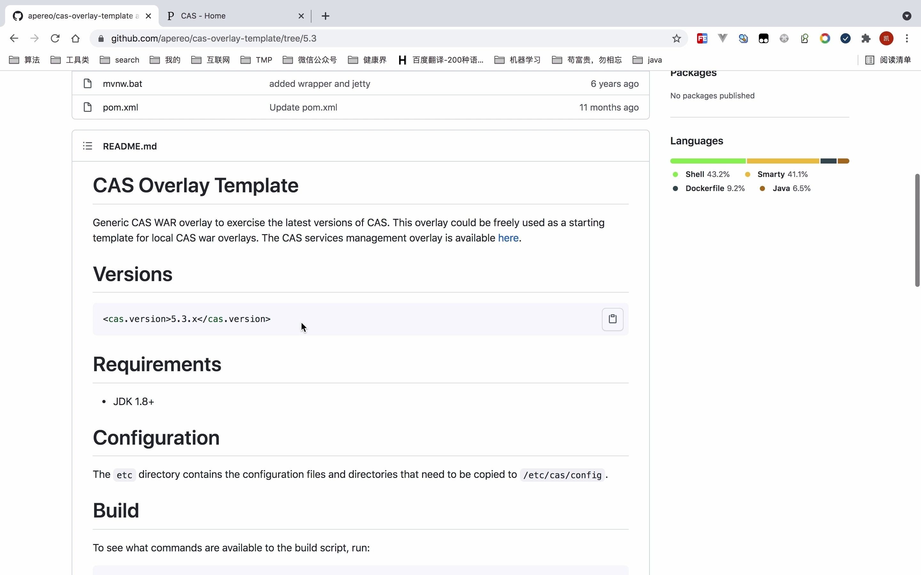Click the 'JDK 1.8+' requirement item
The image size is (921, 575).
coord(134,402)
